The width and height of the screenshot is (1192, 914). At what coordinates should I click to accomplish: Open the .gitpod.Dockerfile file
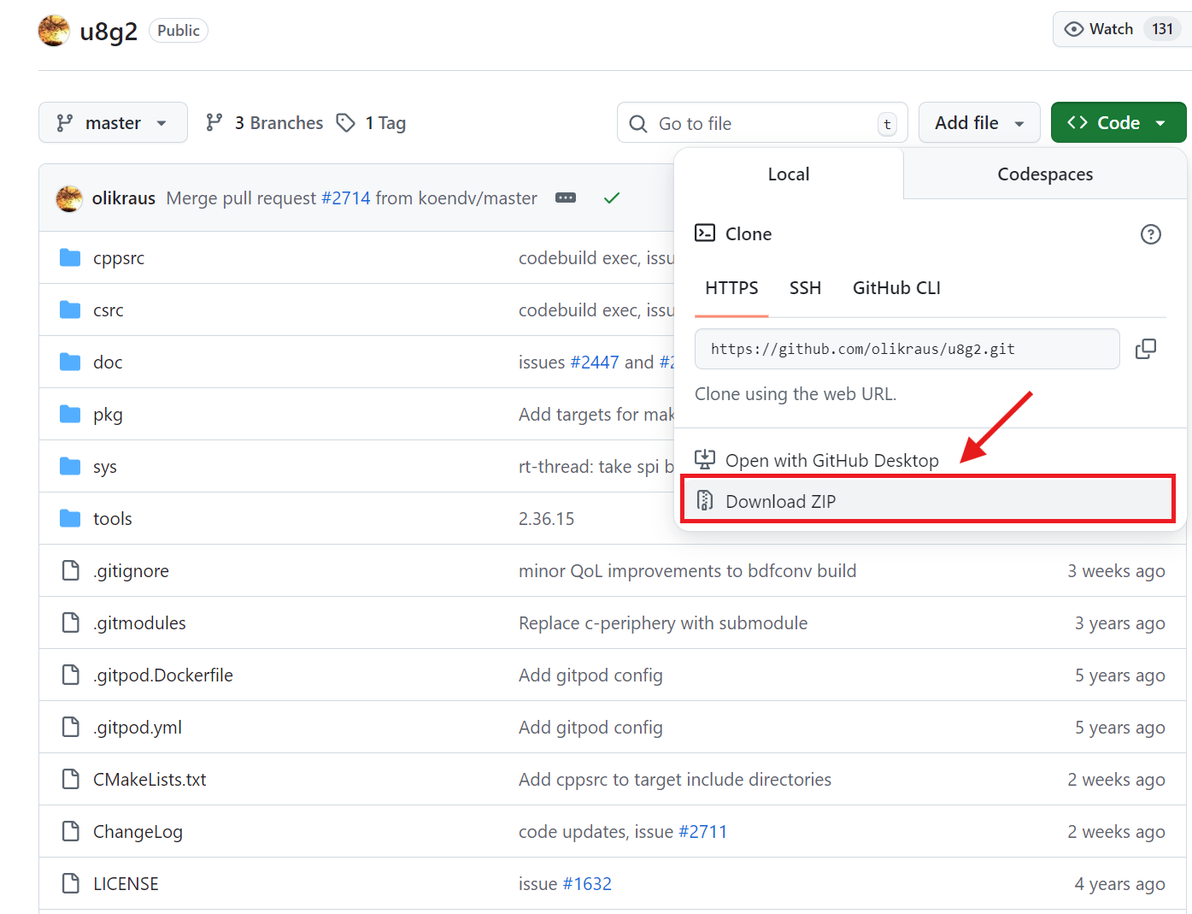click(x=163, y=675)
